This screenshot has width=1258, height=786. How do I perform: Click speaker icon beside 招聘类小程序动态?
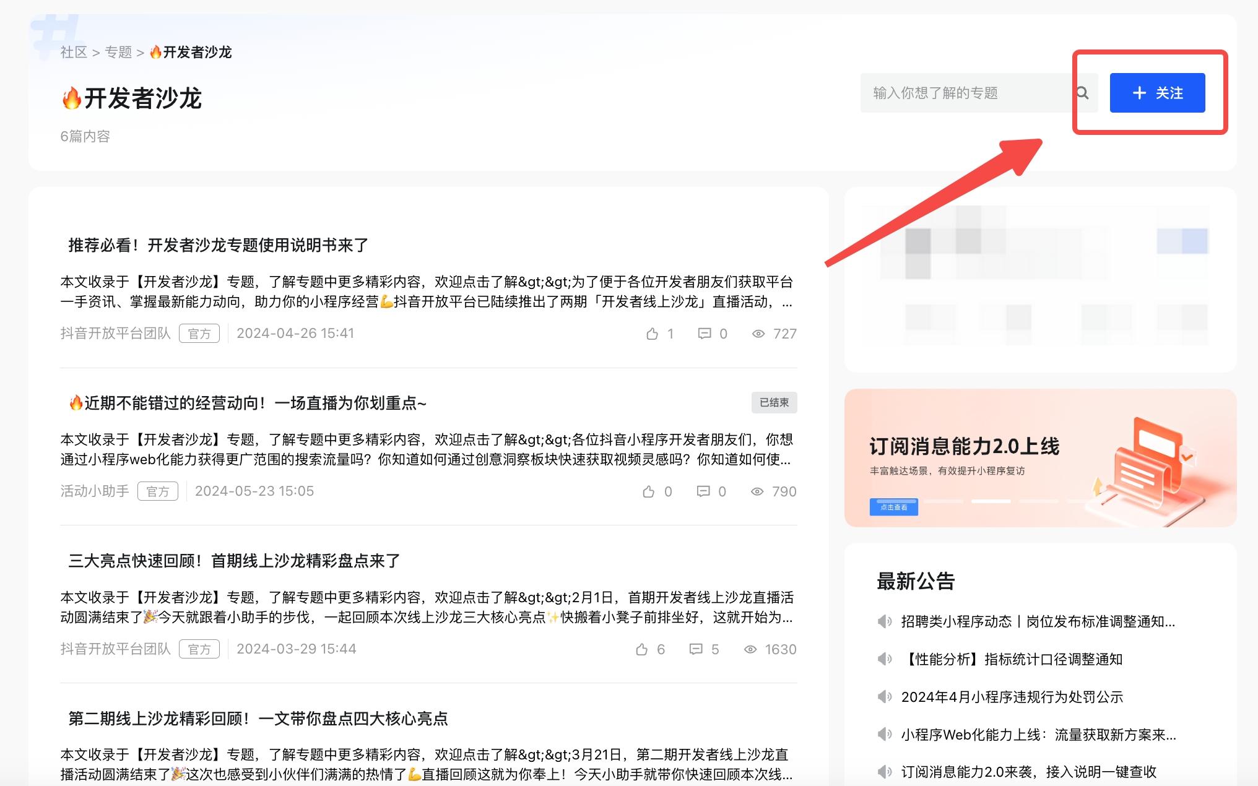tap(885, 621)
